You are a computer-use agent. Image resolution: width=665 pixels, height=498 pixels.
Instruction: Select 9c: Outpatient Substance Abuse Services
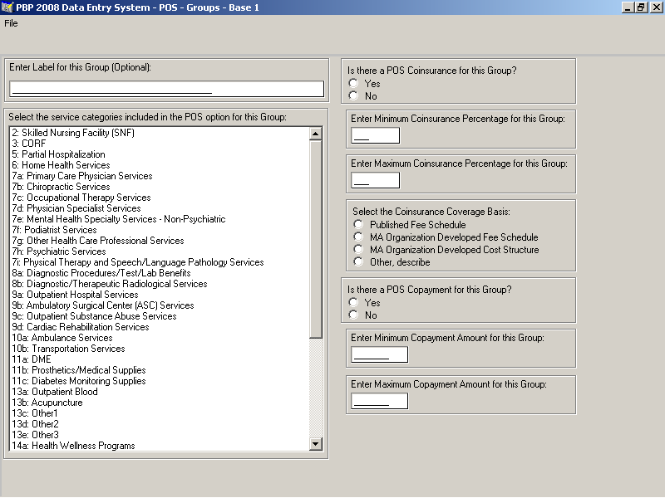tap(160, 316)
